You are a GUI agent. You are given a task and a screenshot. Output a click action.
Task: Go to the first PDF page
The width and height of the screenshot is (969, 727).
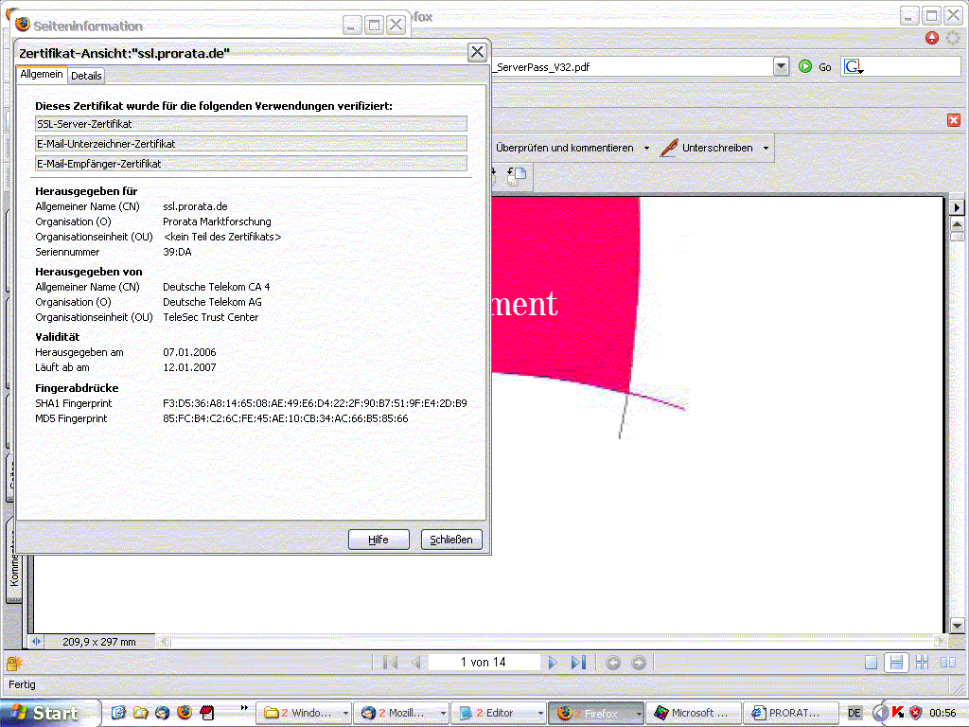(390, 663)
